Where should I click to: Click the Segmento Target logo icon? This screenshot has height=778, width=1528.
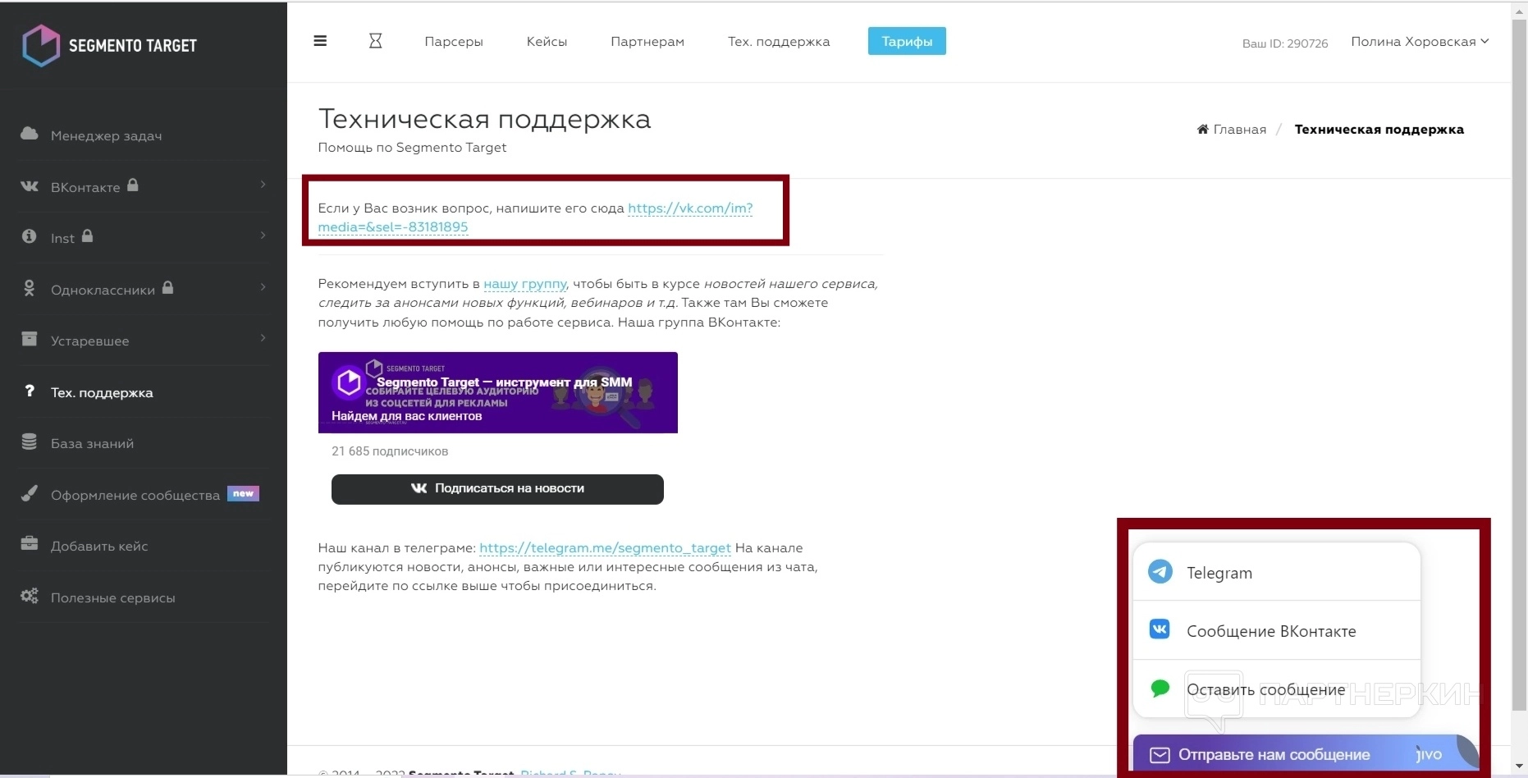[x=41, y=45]
